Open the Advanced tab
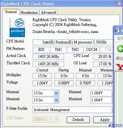Screen dimensions: 123x128 [49, 12]
